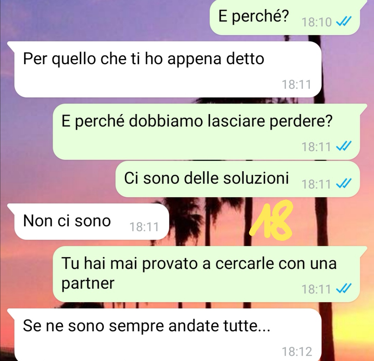Tap the 18:11 timestamp under "Per quello che ti ho appena detto"

pos(296,85)
